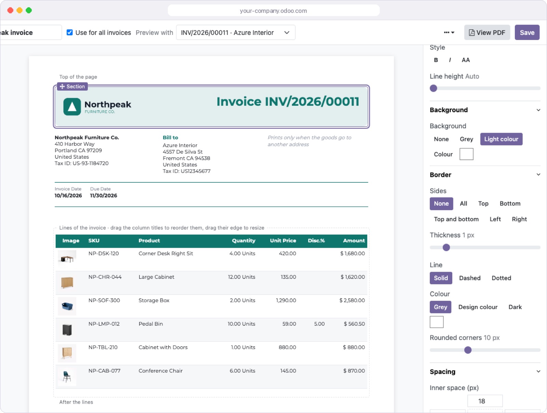Click the Pedal Bin product image
Screen dimensions: 547x413
[67, 330]
